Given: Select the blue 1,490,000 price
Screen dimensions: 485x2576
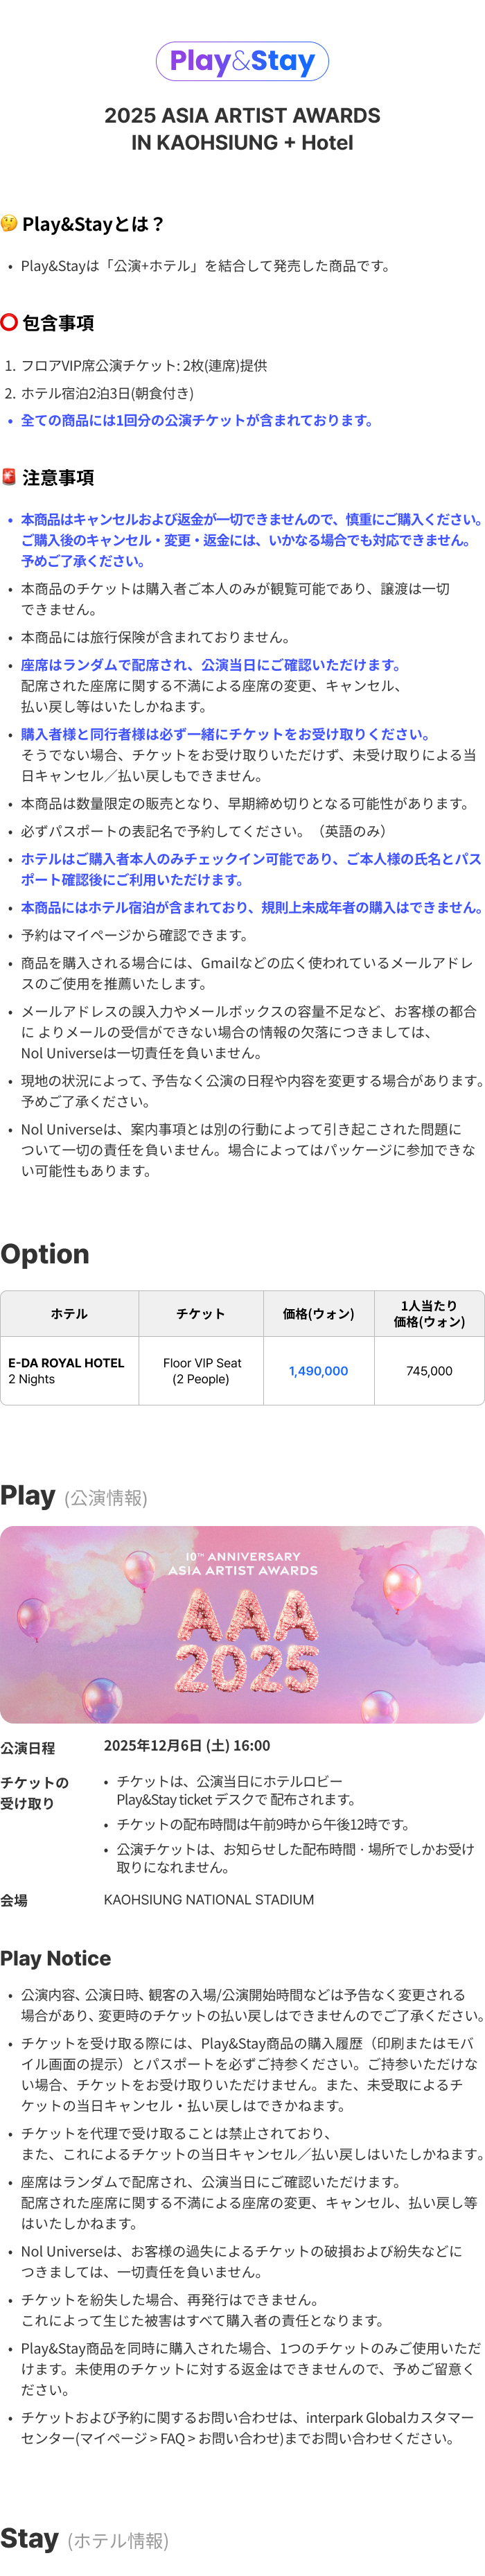Looking at the screenshot, I should coord(318,1371).
